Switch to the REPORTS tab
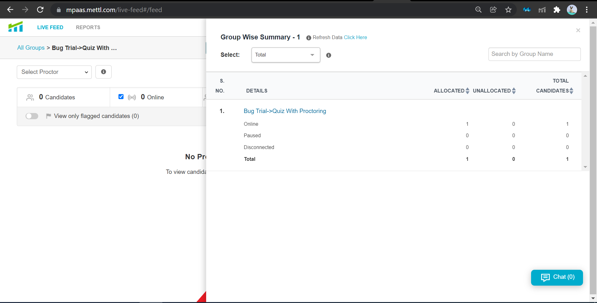 tap(88, 27)
